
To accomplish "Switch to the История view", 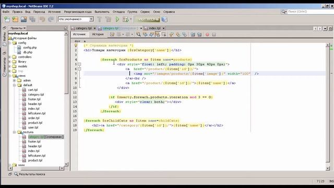I will tap(98, 34).
